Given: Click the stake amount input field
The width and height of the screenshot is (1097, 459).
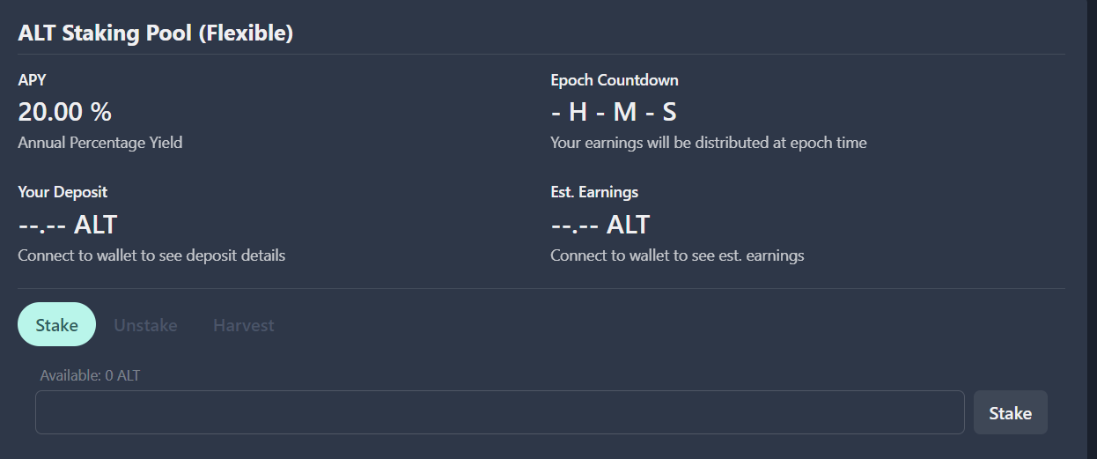Looking at the screenshot, I should [499, 412].
